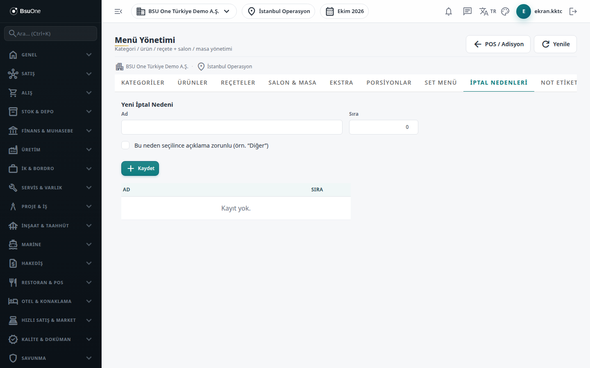Open the Reçeteler tab
Viewport: 590px width, 368px height.
(238, 83)
